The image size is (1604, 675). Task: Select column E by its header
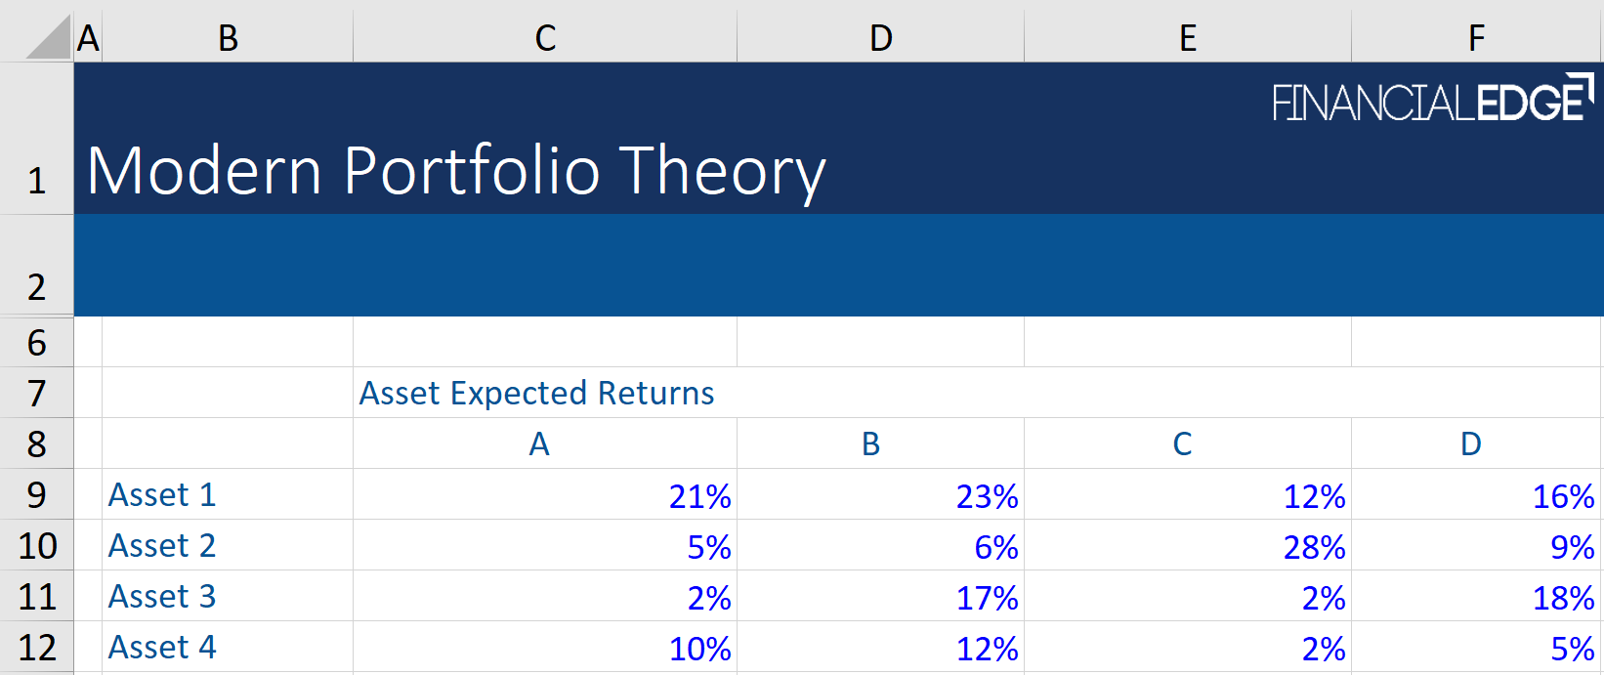(x=1187, y=38)
